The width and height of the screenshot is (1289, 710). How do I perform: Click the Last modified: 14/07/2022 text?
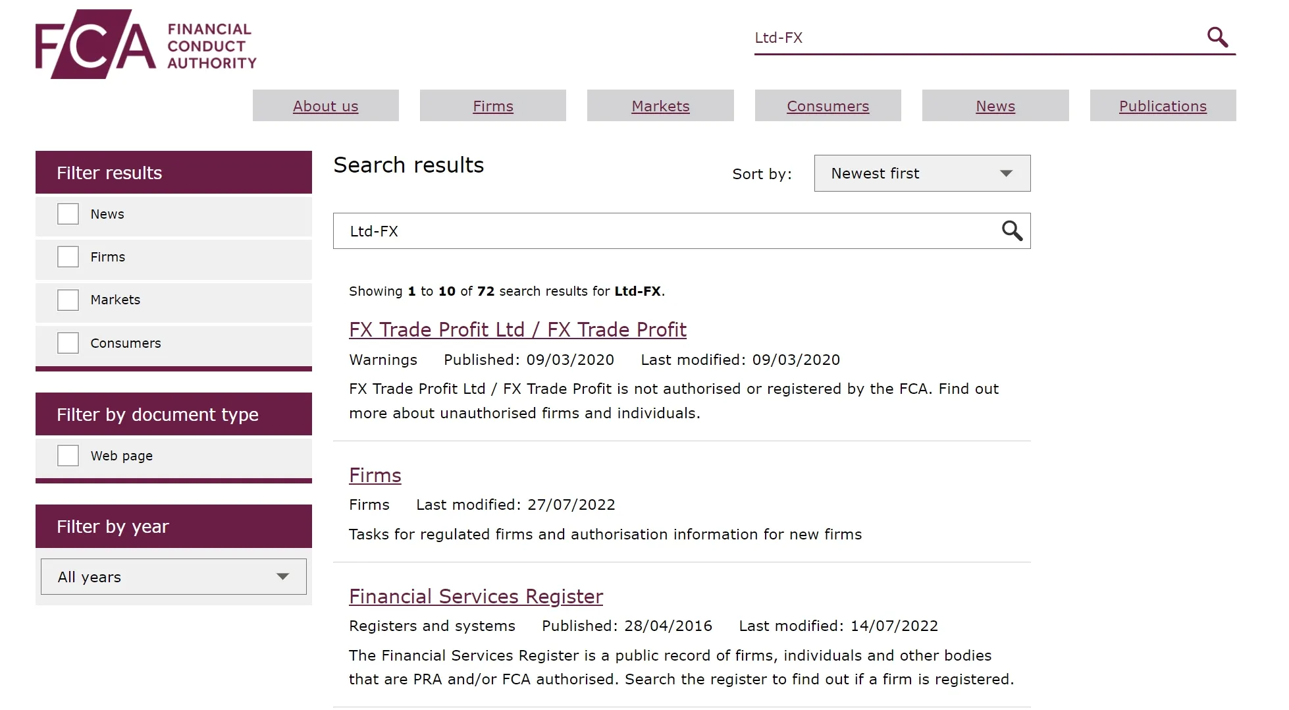838,626
